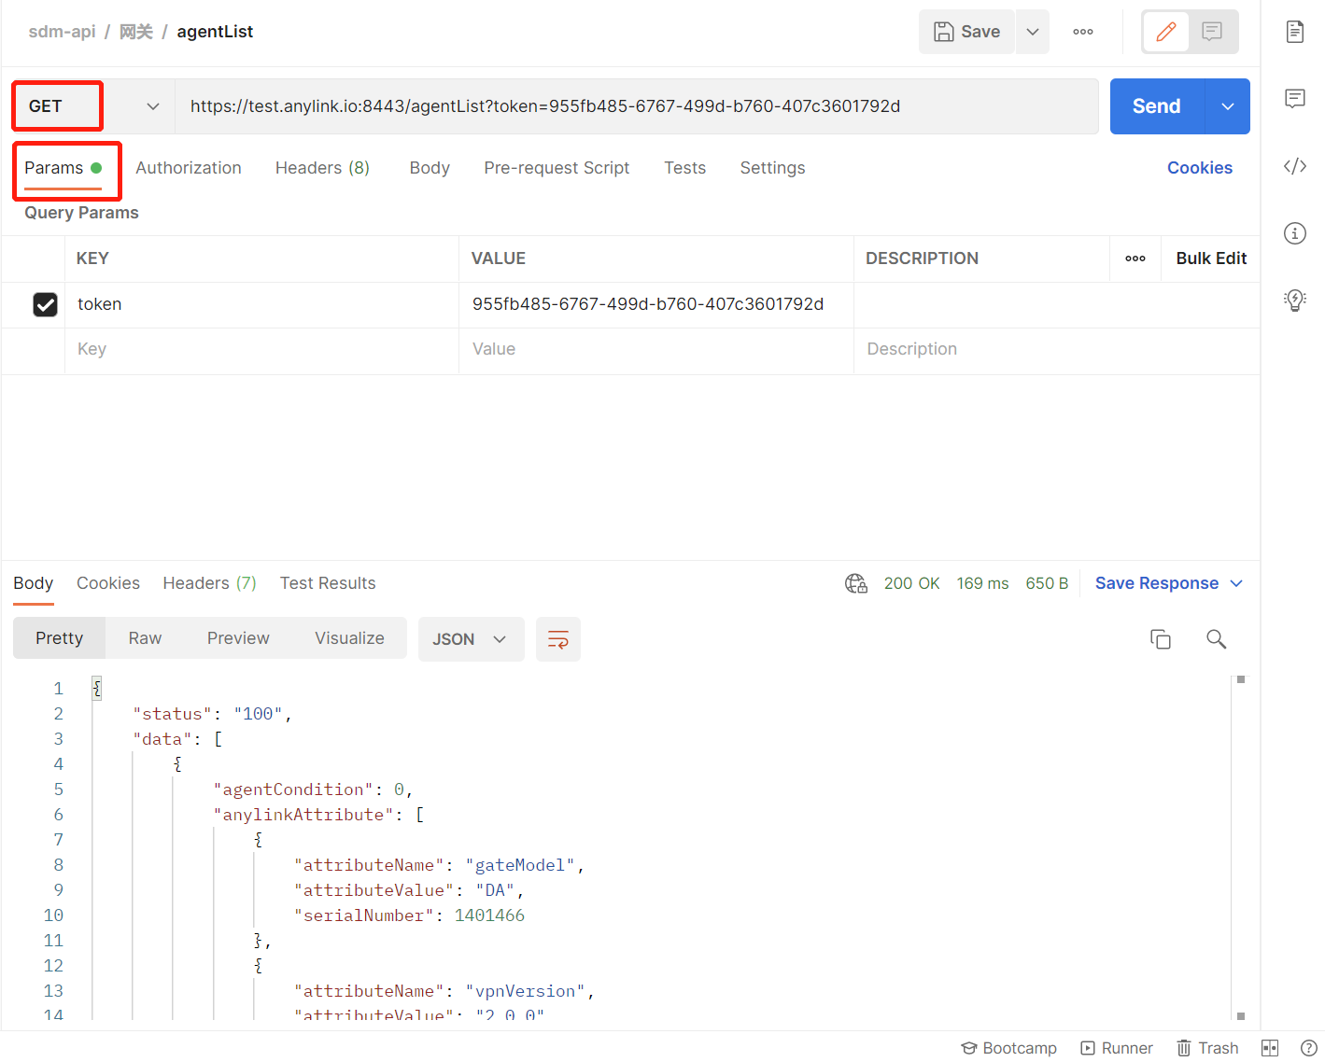This screenshot has height=1062, width=1325.
Task: Open Runner from the status bar
Action: coord(1117,1048)
